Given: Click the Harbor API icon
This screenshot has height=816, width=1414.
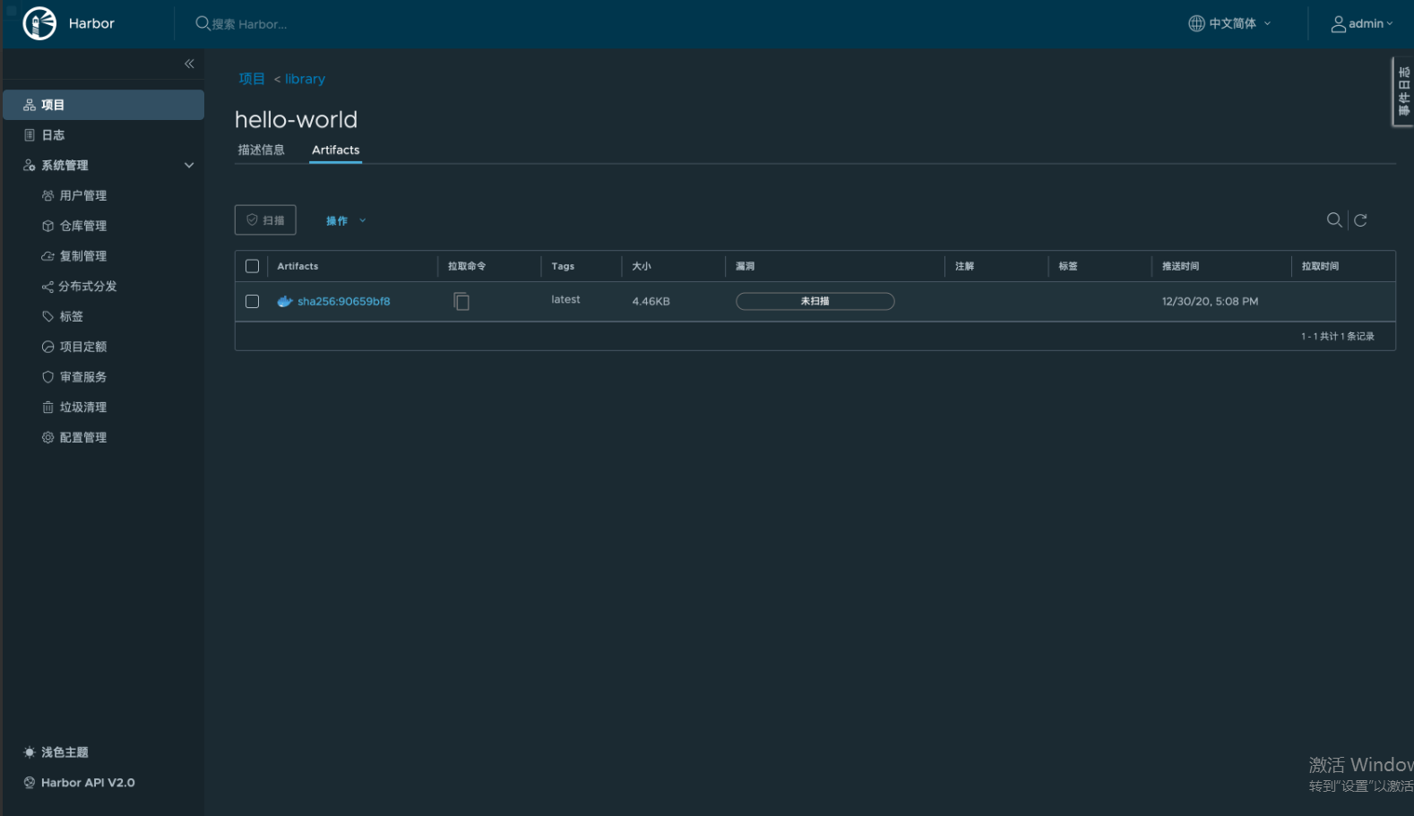Looking at the screenshot, I should tap(30, 783).
